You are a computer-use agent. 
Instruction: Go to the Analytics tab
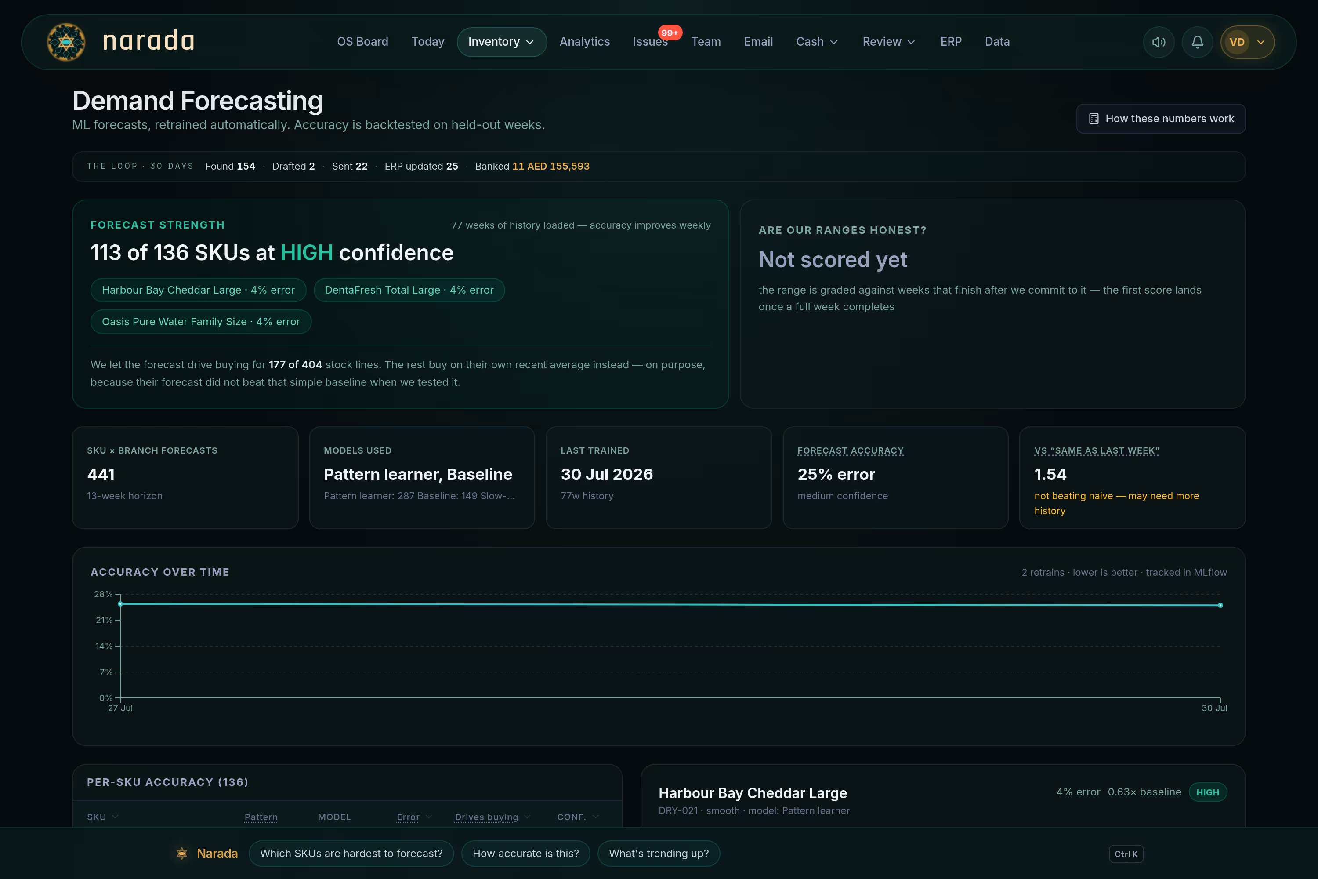tap(584, 42)
